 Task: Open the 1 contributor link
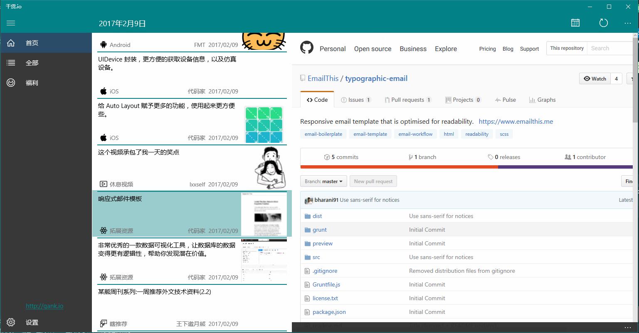585,157
